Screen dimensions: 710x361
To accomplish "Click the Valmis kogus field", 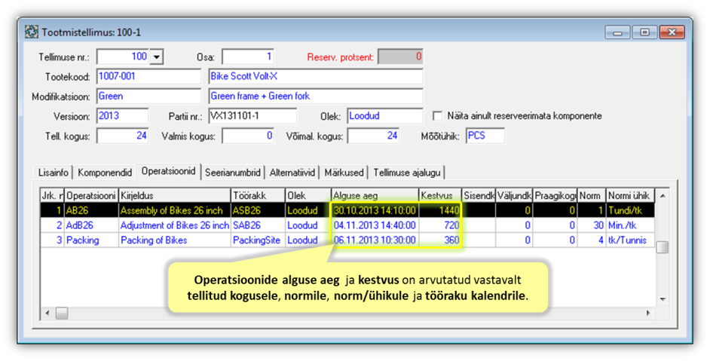I will pos(248,136).
